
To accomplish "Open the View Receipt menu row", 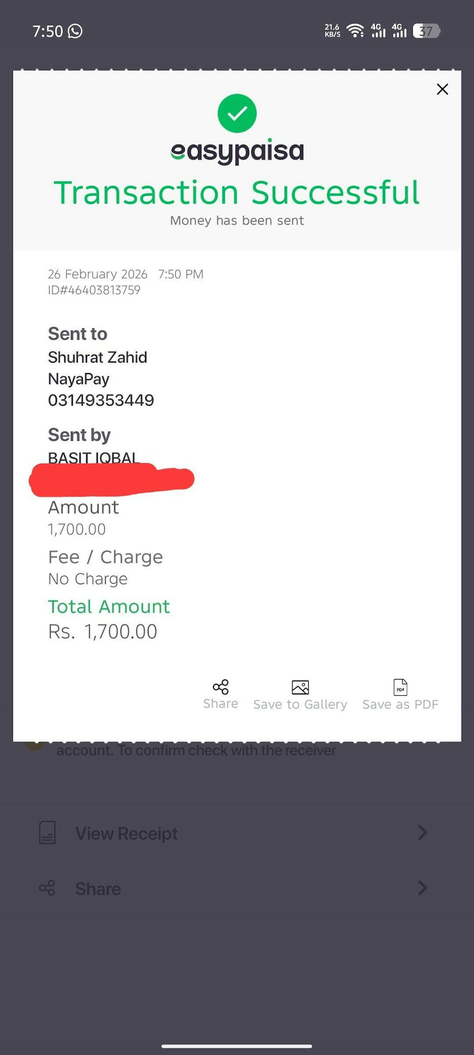I will [126, 833].
